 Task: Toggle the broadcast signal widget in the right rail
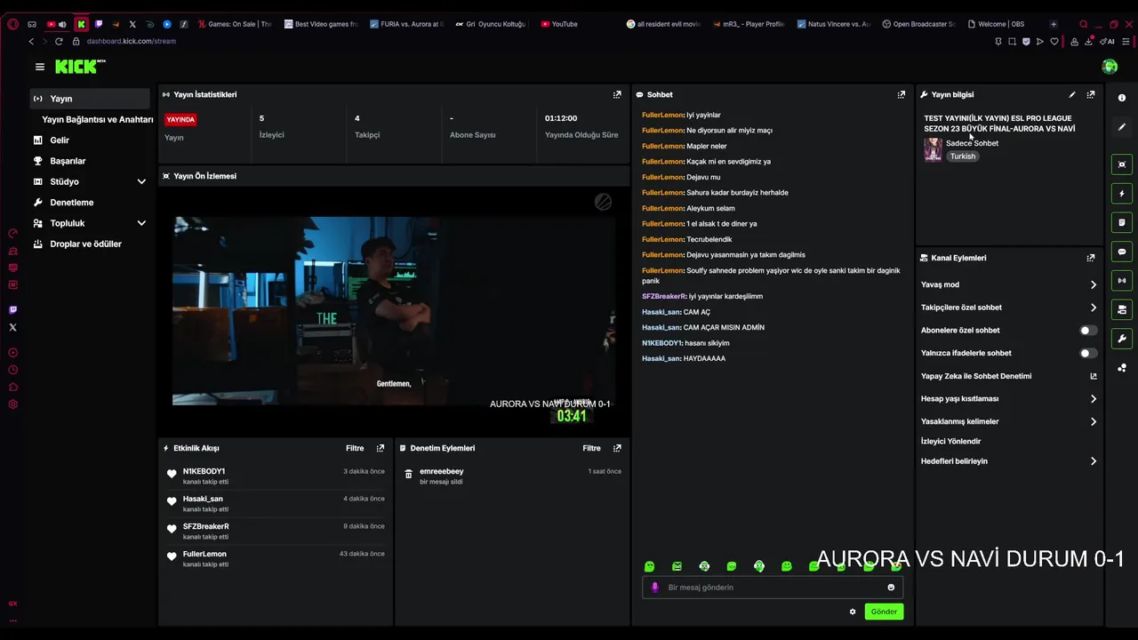click(1122, 281)
